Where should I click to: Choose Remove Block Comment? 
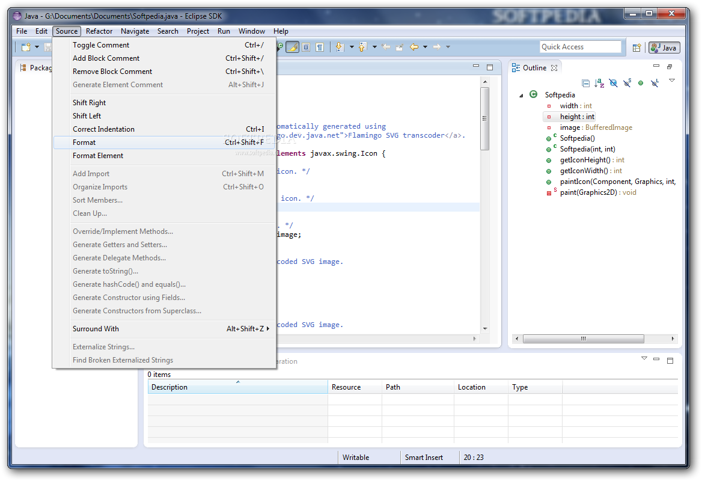pos(164,71)
